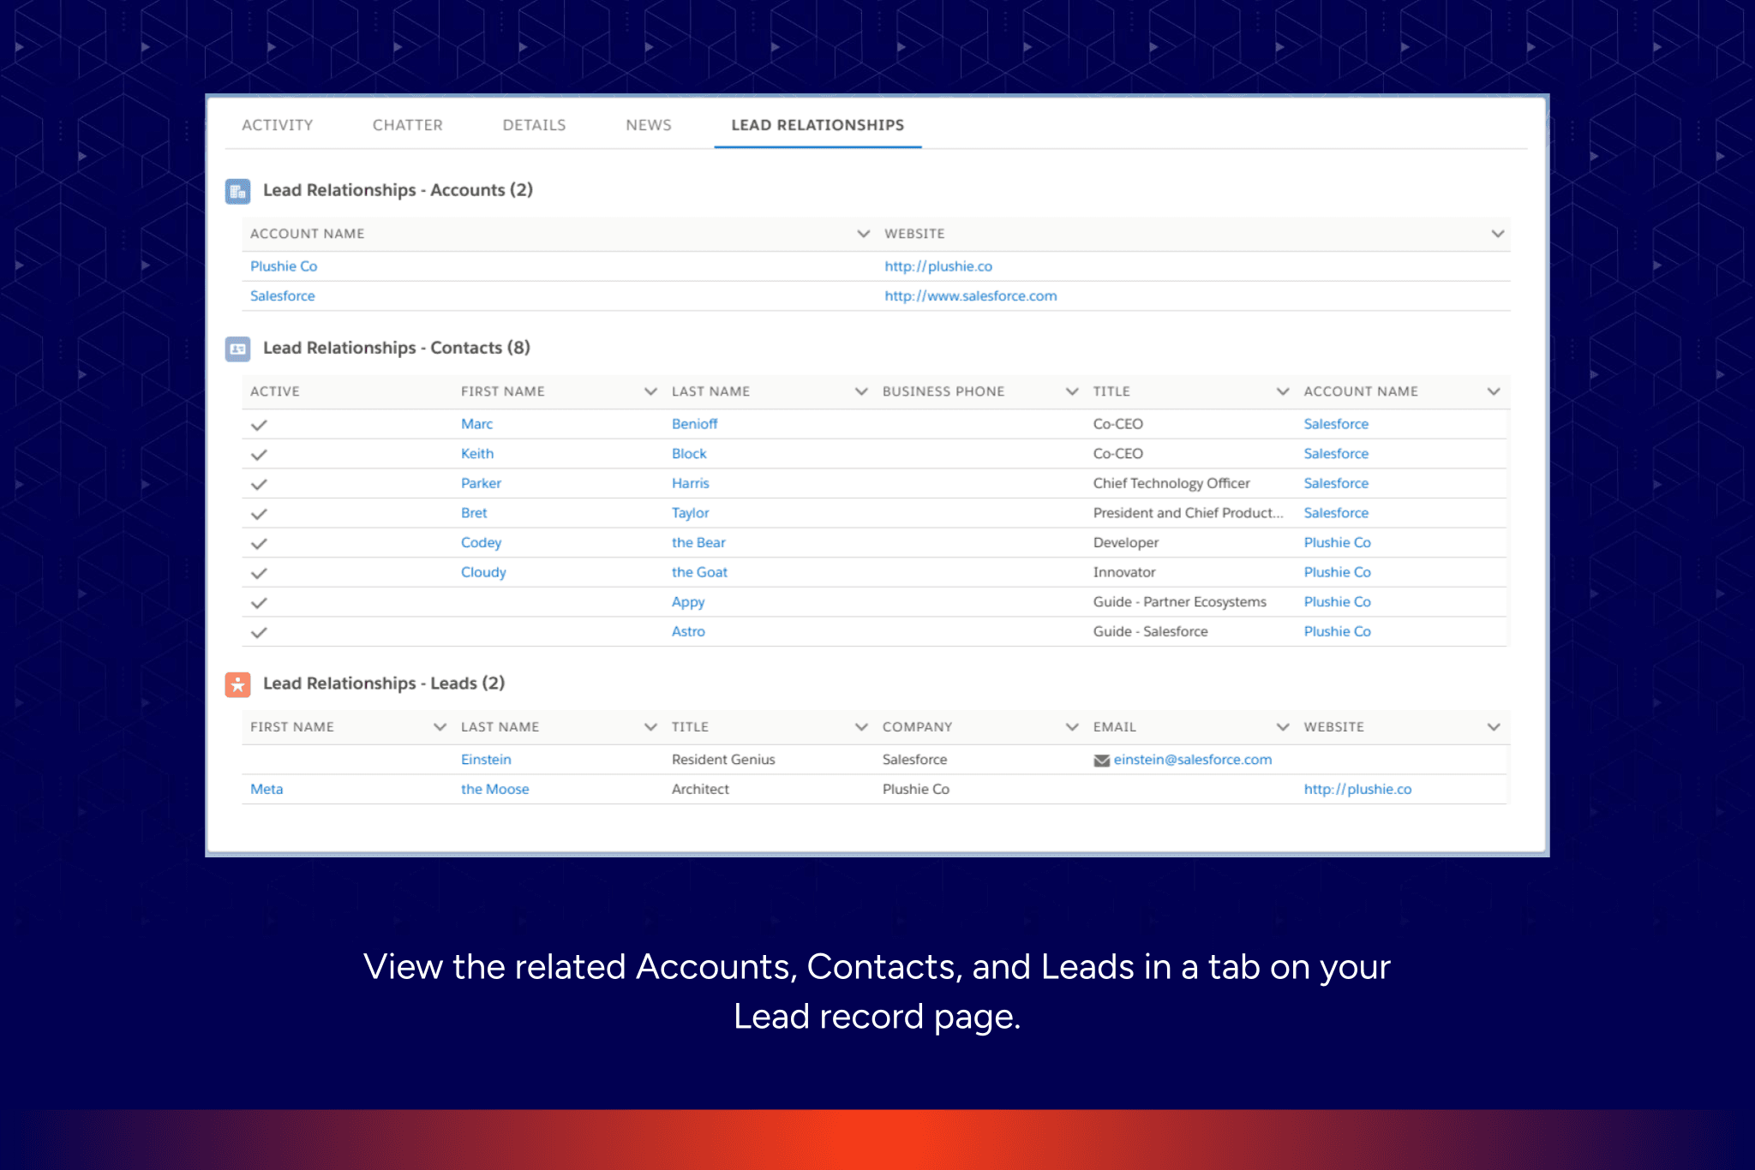Click the Chief Technology Officer title cell

[1171, 484]
